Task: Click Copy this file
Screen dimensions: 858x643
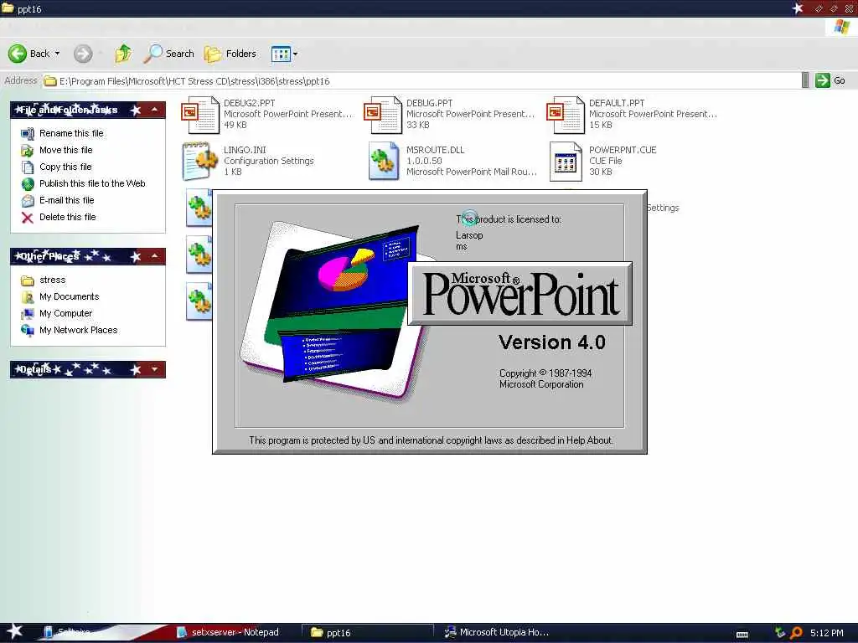Action: [65, 167]
